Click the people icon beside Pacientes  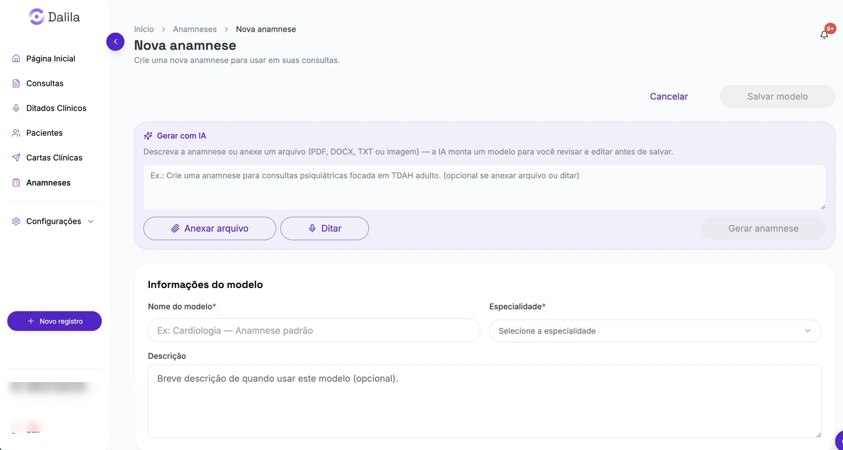[x=16, y=133]
